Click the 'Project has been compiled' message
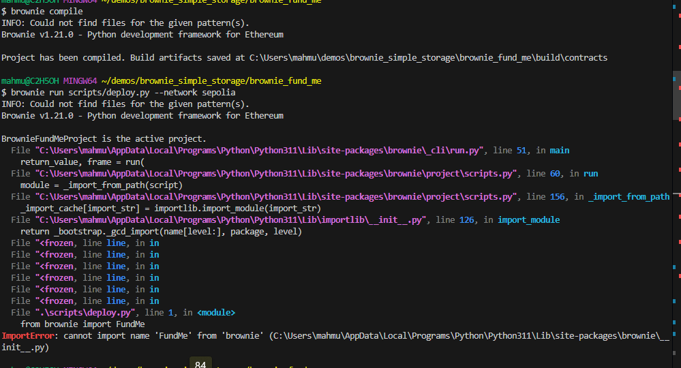Viewport: 681px width, 368px height. click(x=63, y=58)
